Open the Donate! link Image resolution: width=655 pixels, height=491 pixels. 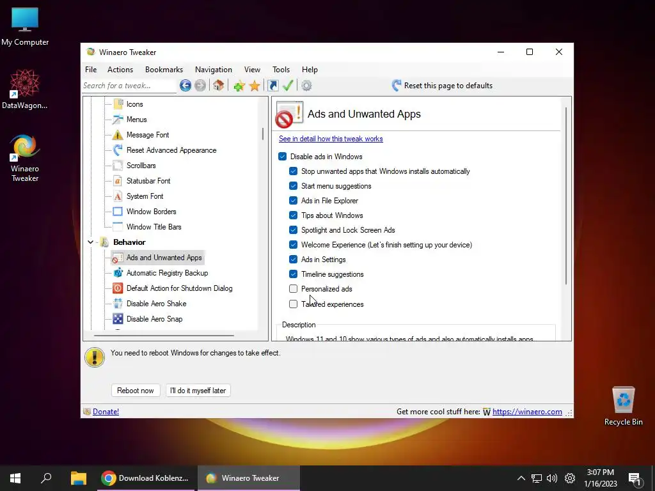[106, 412]
